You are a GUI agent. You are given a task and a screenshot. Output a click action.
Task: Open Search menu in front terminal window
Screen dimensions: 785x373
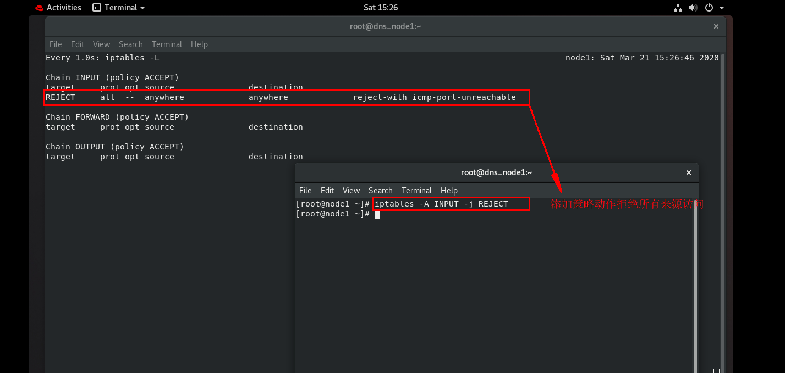coord(381,191)
